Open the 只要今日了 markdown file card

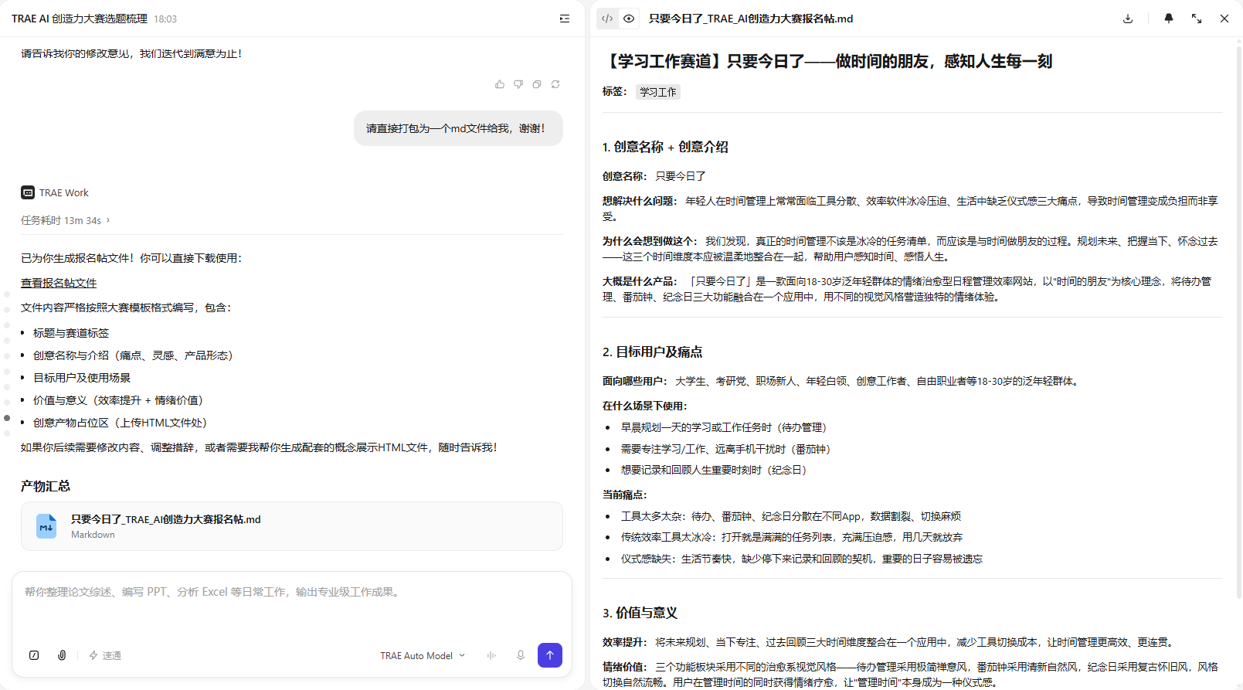292,526
